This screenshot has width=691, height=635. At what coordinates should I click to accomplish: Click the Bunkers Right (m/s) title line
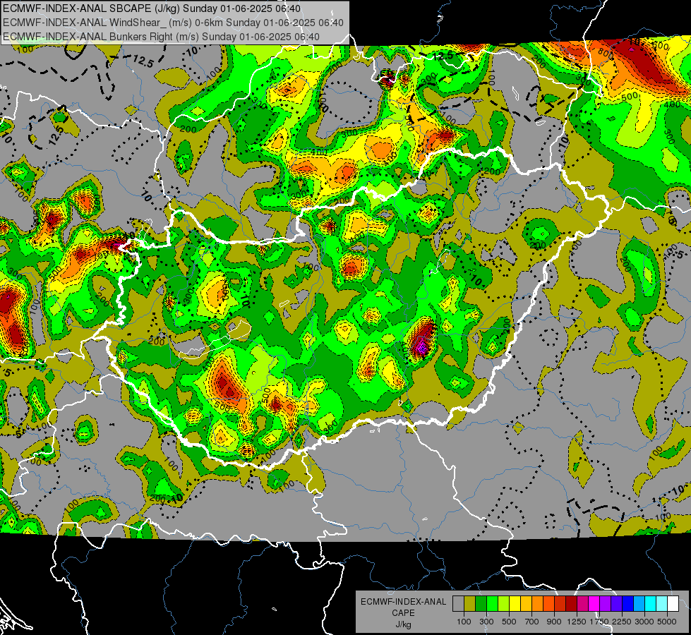point(161,37)
